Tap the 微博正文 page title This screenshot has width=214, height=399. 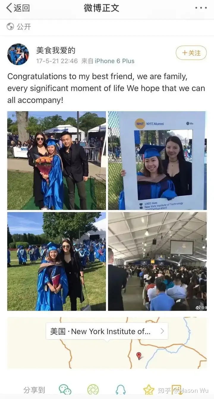point(101,8)
